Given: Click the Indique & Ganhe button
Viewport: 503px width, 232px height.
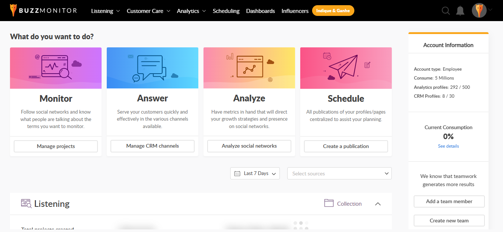Looking at the screenshot, I should coord(333,10).
